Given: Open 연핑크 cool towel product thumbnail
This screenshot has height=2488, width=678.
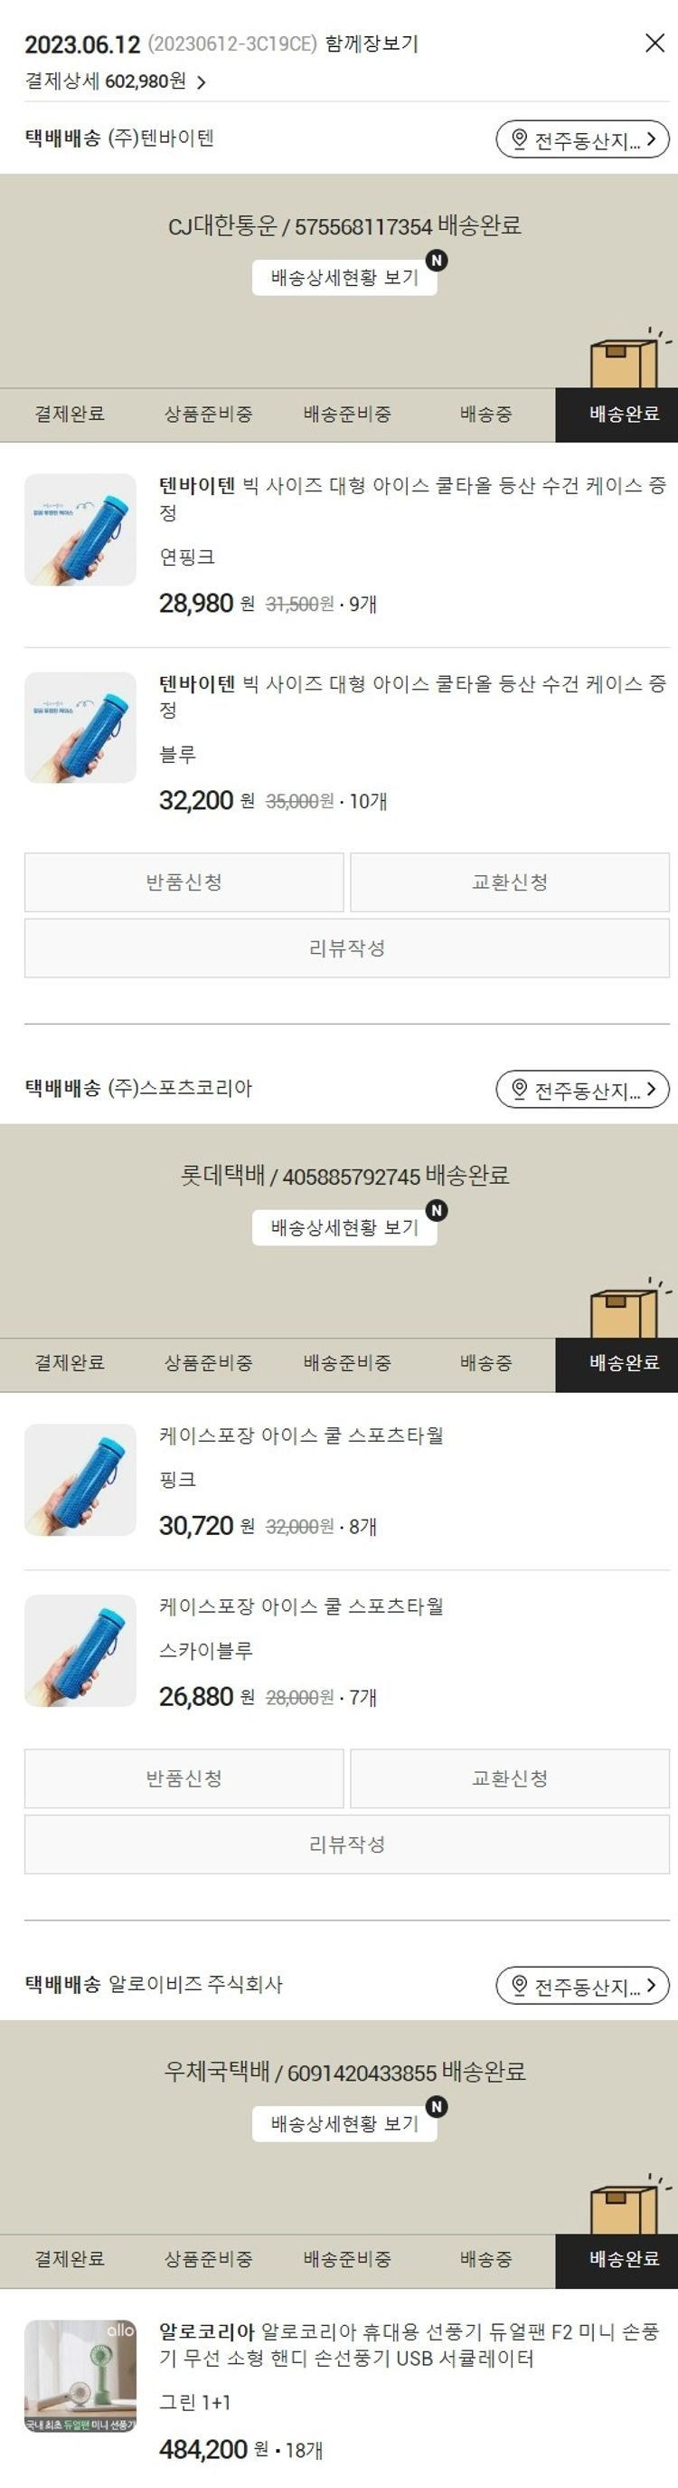Looking at the screenshot, I should pos(80,529).
